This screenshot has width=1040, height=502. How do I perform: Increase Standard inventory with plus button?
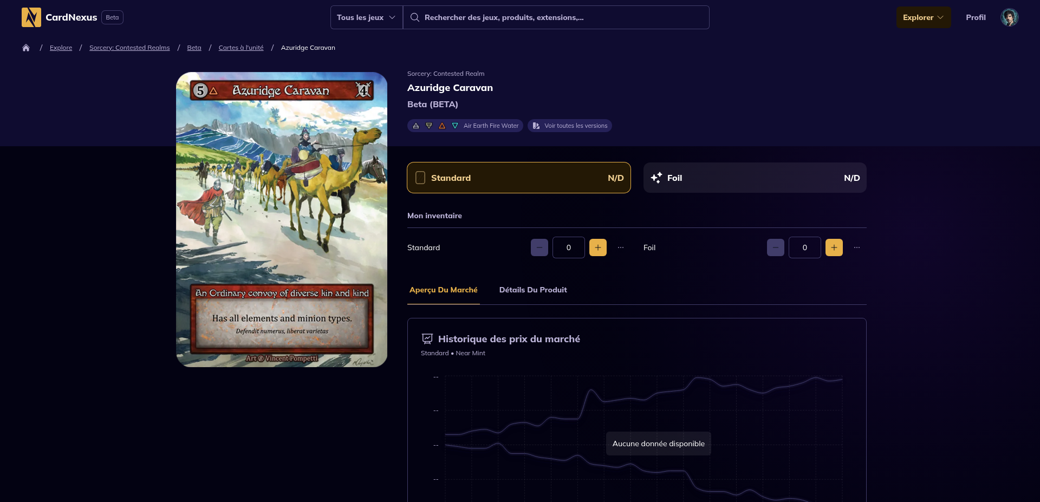tap(597, 247)
